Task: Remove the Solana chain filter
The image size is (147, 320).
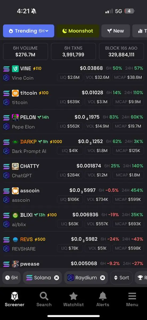Action: tap(56, 278)
